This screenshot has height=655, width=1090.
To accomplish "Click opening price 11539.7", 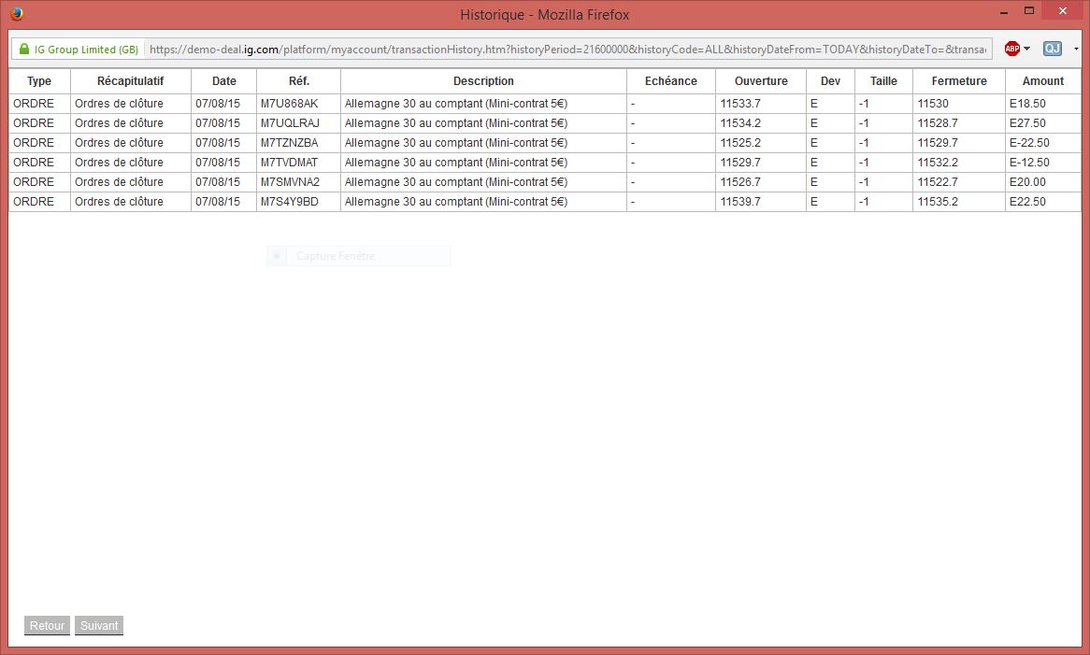I will point(740,202).
